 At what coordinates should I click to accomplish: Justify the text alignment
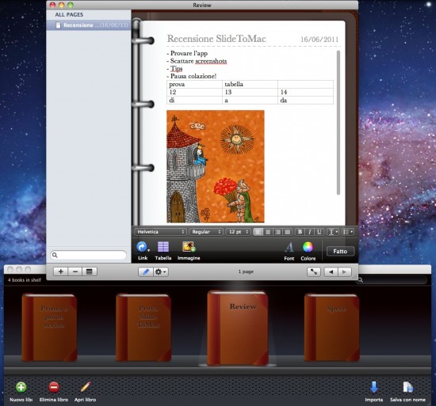tap(287, 232)
